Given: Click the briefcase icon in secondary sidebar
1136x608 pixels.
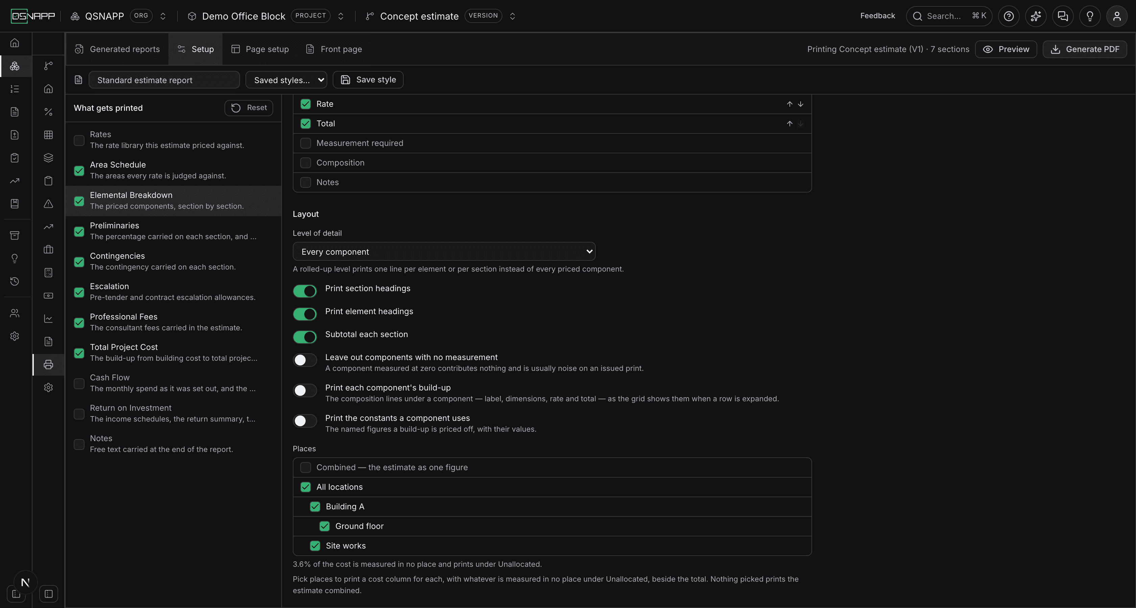Looking at the screenshot, I should pyautogui.click(x=48, y=249).
